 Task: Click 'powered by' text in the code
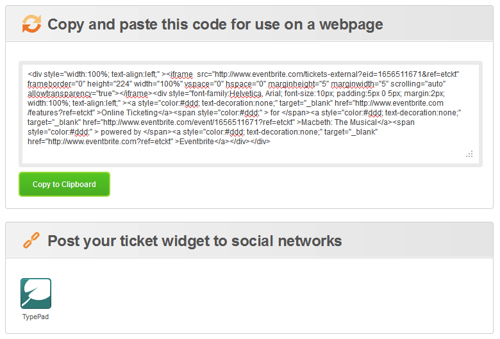[121, 132]
